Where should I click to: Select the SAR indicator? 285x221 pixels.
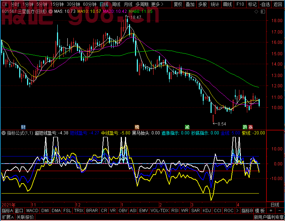coord(196,211)
